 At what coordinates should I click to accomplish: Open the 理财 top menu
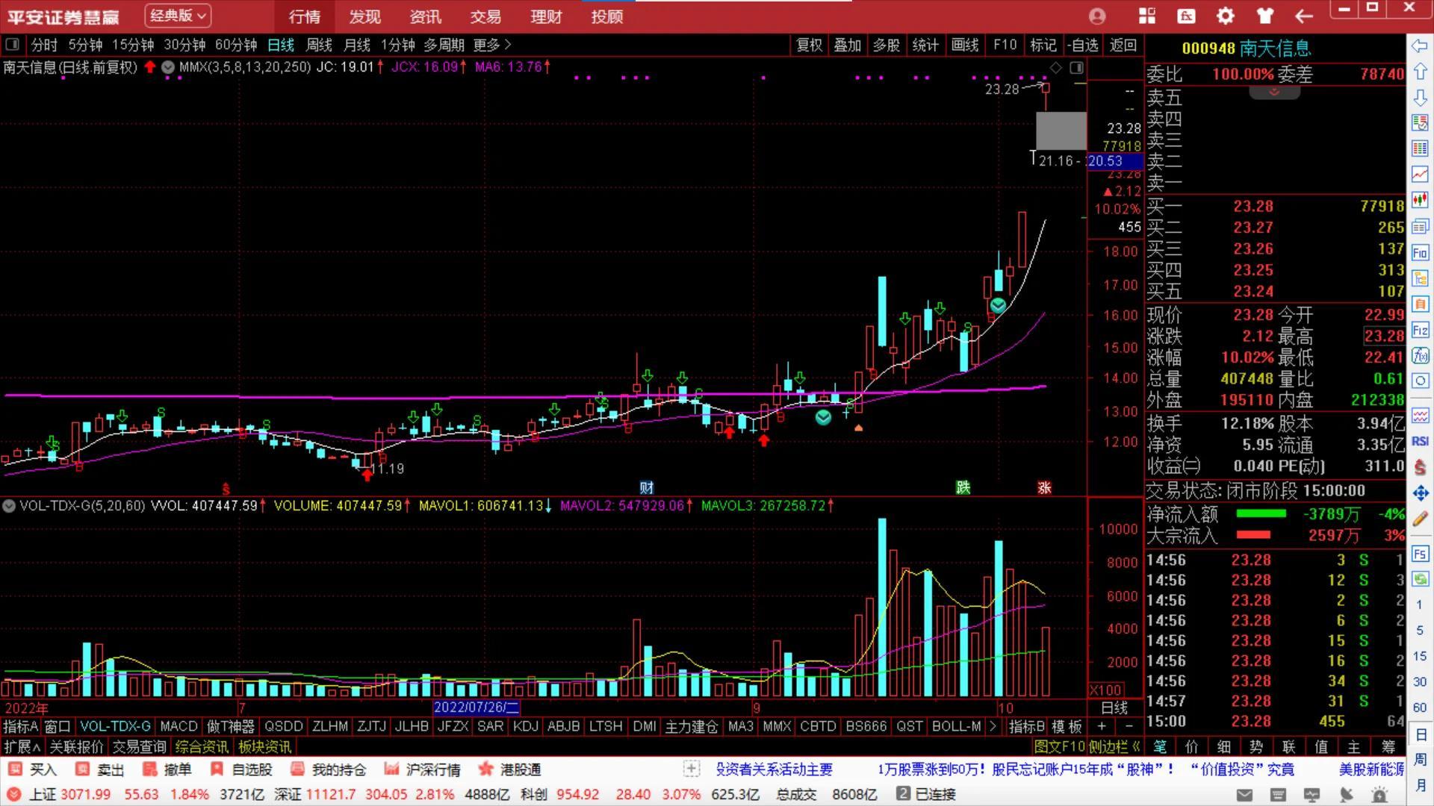coord(546,16)
